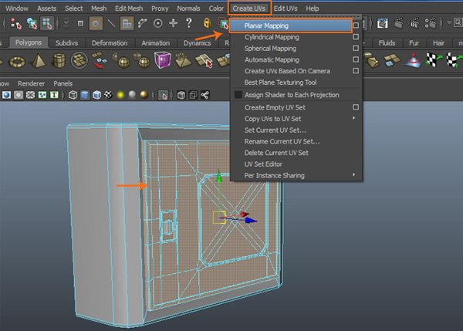Click the question mark snap icon
The image size is (463, 331).
tap(189, 22)
